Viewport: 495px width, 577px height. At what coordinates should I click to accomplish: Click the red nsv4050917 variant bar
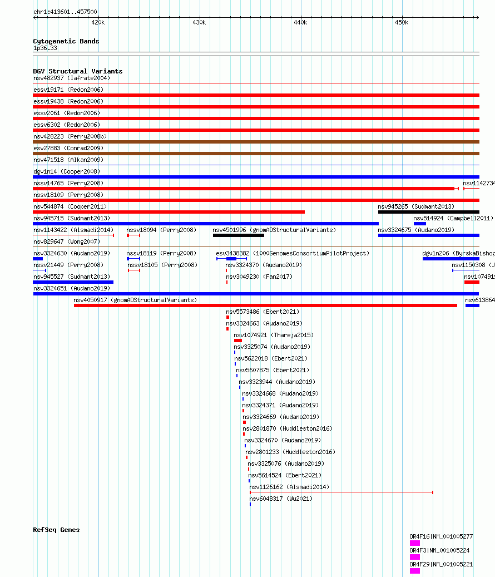click(x=265, y=305)
